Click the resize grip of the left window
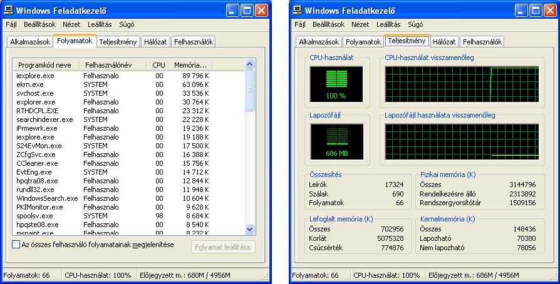 pyautogui.click(x=266, y=277)
